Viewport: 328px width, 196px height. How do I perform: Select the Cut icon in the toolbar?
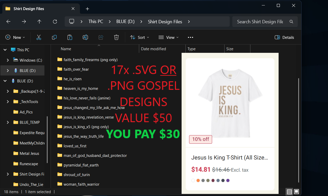click(39, 37)
